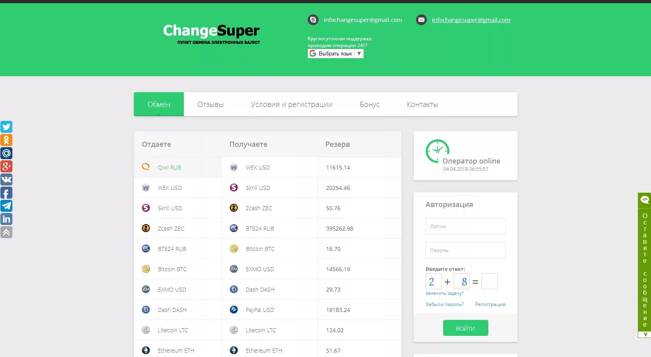Click the Регистрация link
The width and height of the screenshot is (651, 357).
click(490, 304)
